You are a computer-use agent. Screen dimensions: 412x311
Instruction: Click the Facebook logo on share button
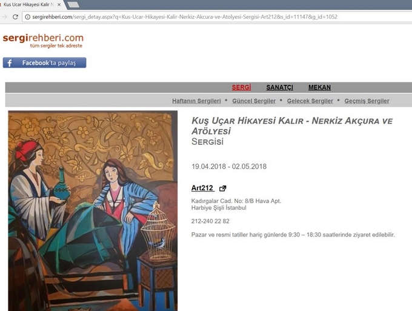pyautogui.click(x=10, y=63)
